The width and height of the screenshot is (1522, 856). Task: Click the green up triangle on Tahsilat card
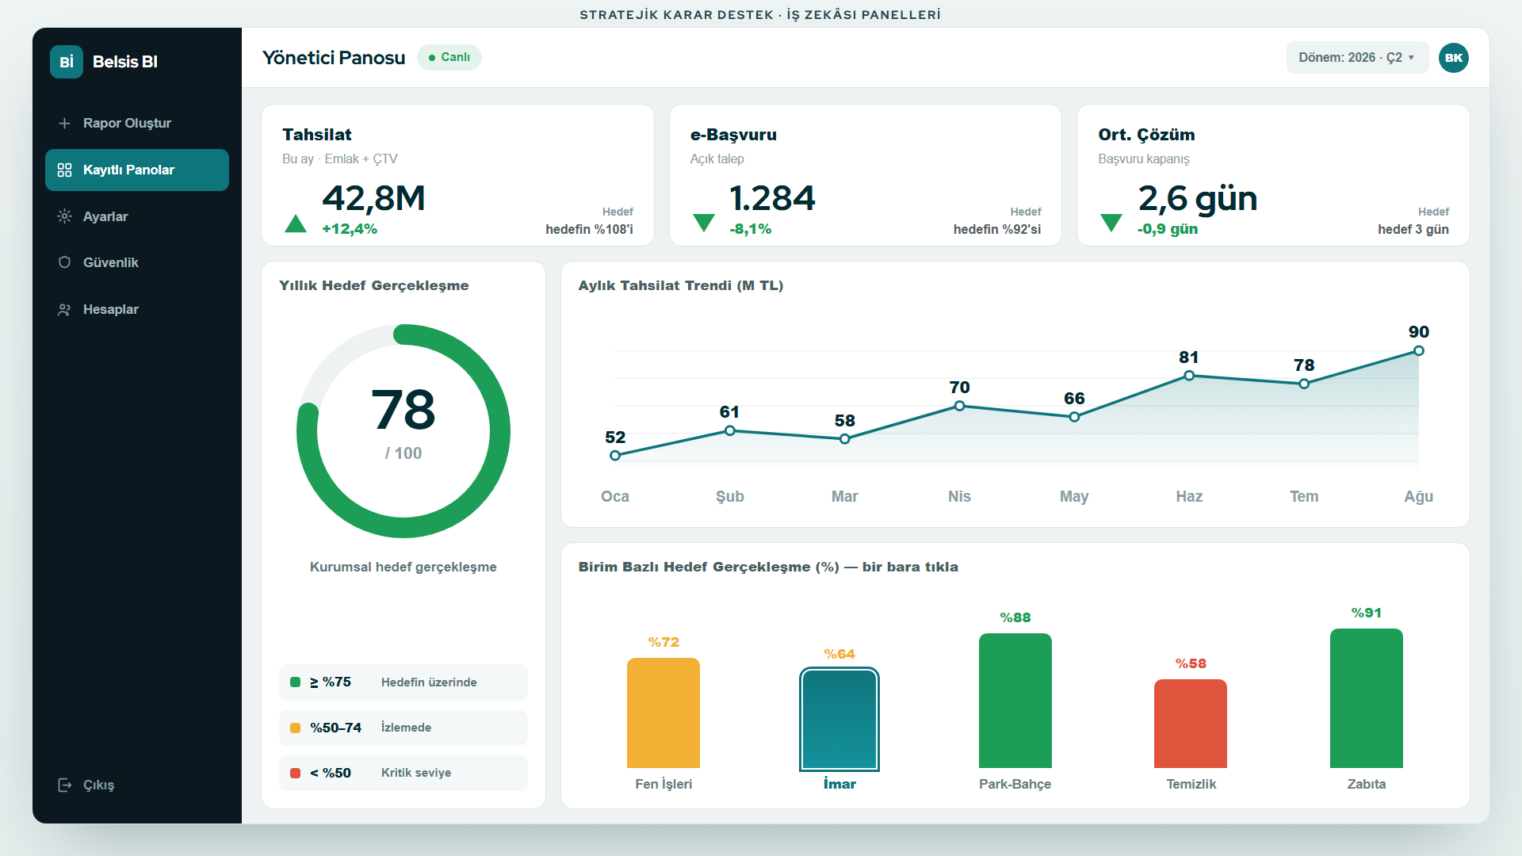(296, 224)
